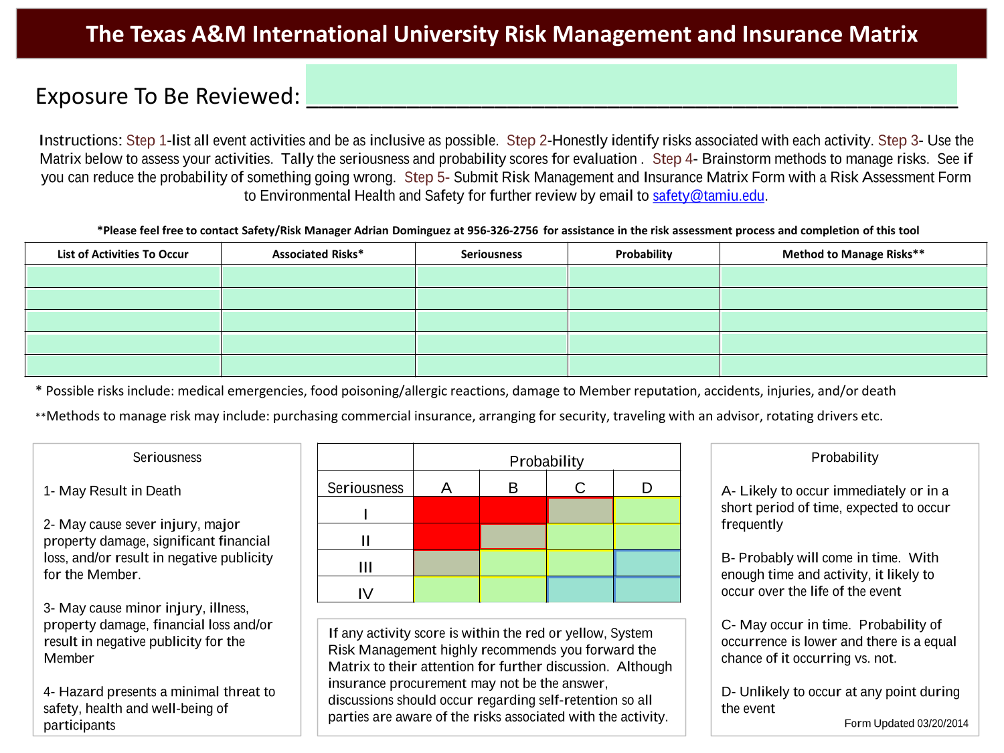The width and height of the screenshot is (1004, 753).
Task: Select last-row Associated Risks field
Action: pos(318,365)
